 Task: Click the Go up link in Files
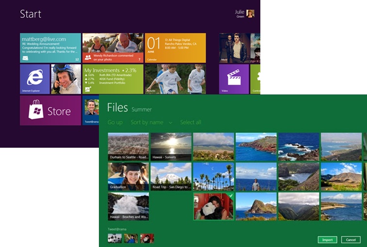tap(115, 122)
